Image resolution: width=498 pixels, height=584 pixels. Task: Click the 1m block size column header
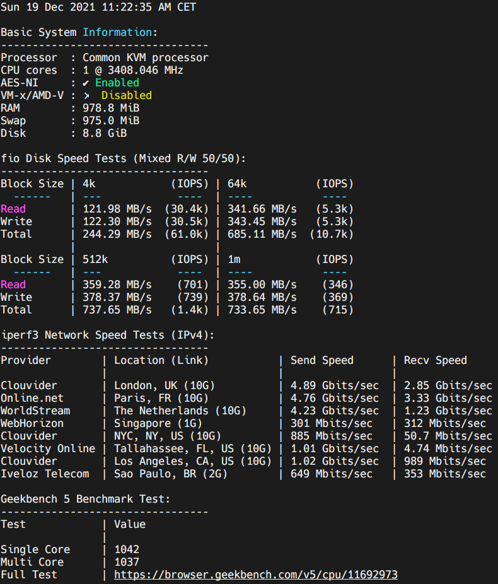coord(233,259)
